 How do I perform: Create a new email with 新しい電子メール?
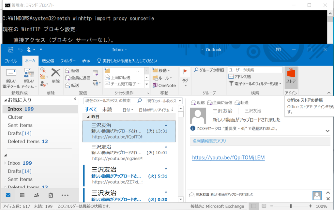[x=11, y=78]
